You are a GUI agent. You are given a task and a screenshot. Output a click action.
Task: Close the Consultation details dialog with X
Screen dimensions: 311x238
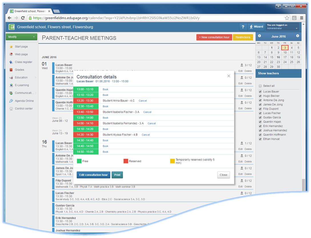(x=228, y=76)
